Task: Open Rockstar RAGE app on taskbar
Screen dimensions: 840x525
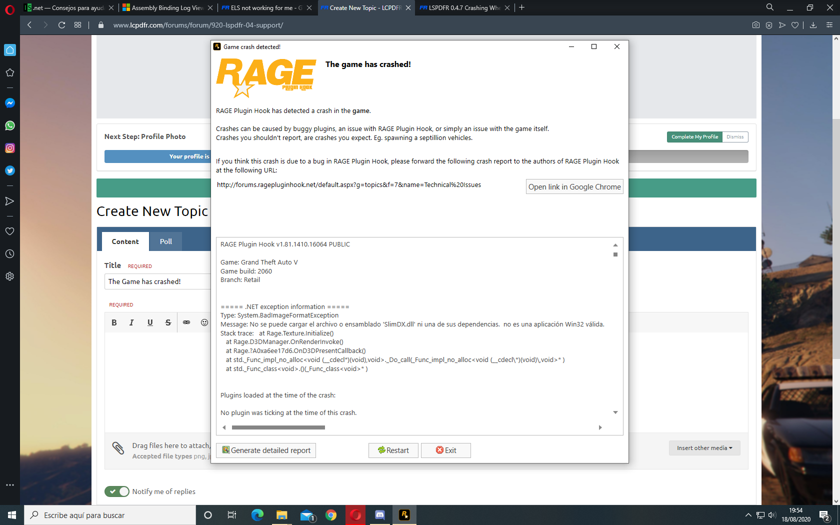Action: click(x=404, y=515)
